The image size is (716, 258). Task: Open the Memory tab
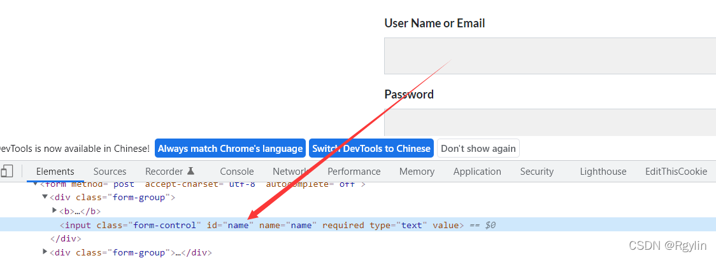pos(417,172)
